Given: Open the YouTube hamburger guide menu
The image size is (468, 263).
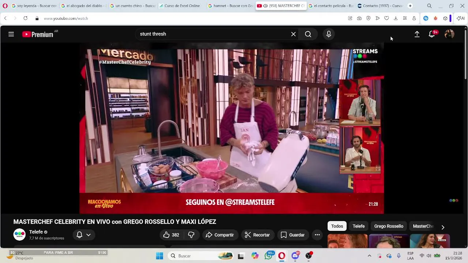Looking at the screenshot, I should 11,34.
